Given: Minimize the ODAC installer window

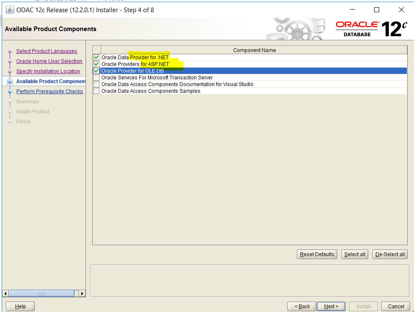Looking at the screenshot, I should pos(352,10).
